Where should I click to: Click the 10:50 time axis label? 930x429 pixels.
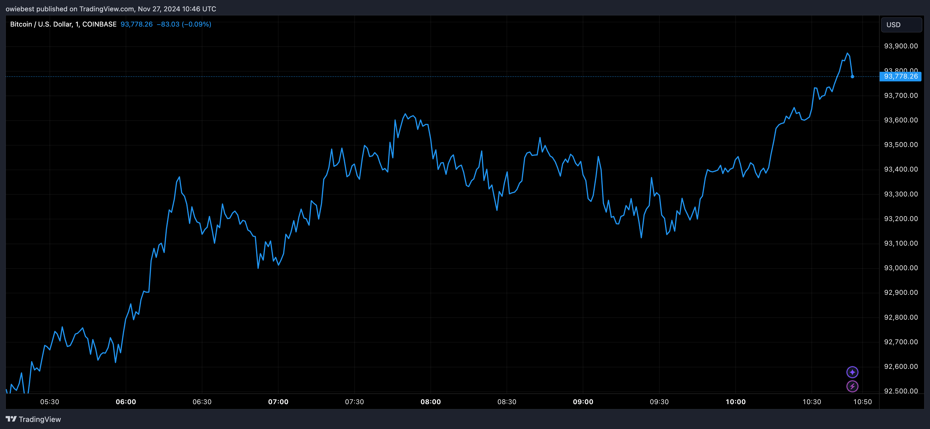point(862,402)
